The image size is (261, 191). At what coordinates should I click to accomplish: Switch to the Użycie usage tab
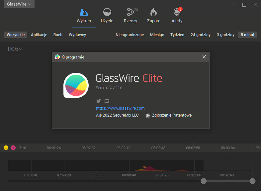coord(107,16)
